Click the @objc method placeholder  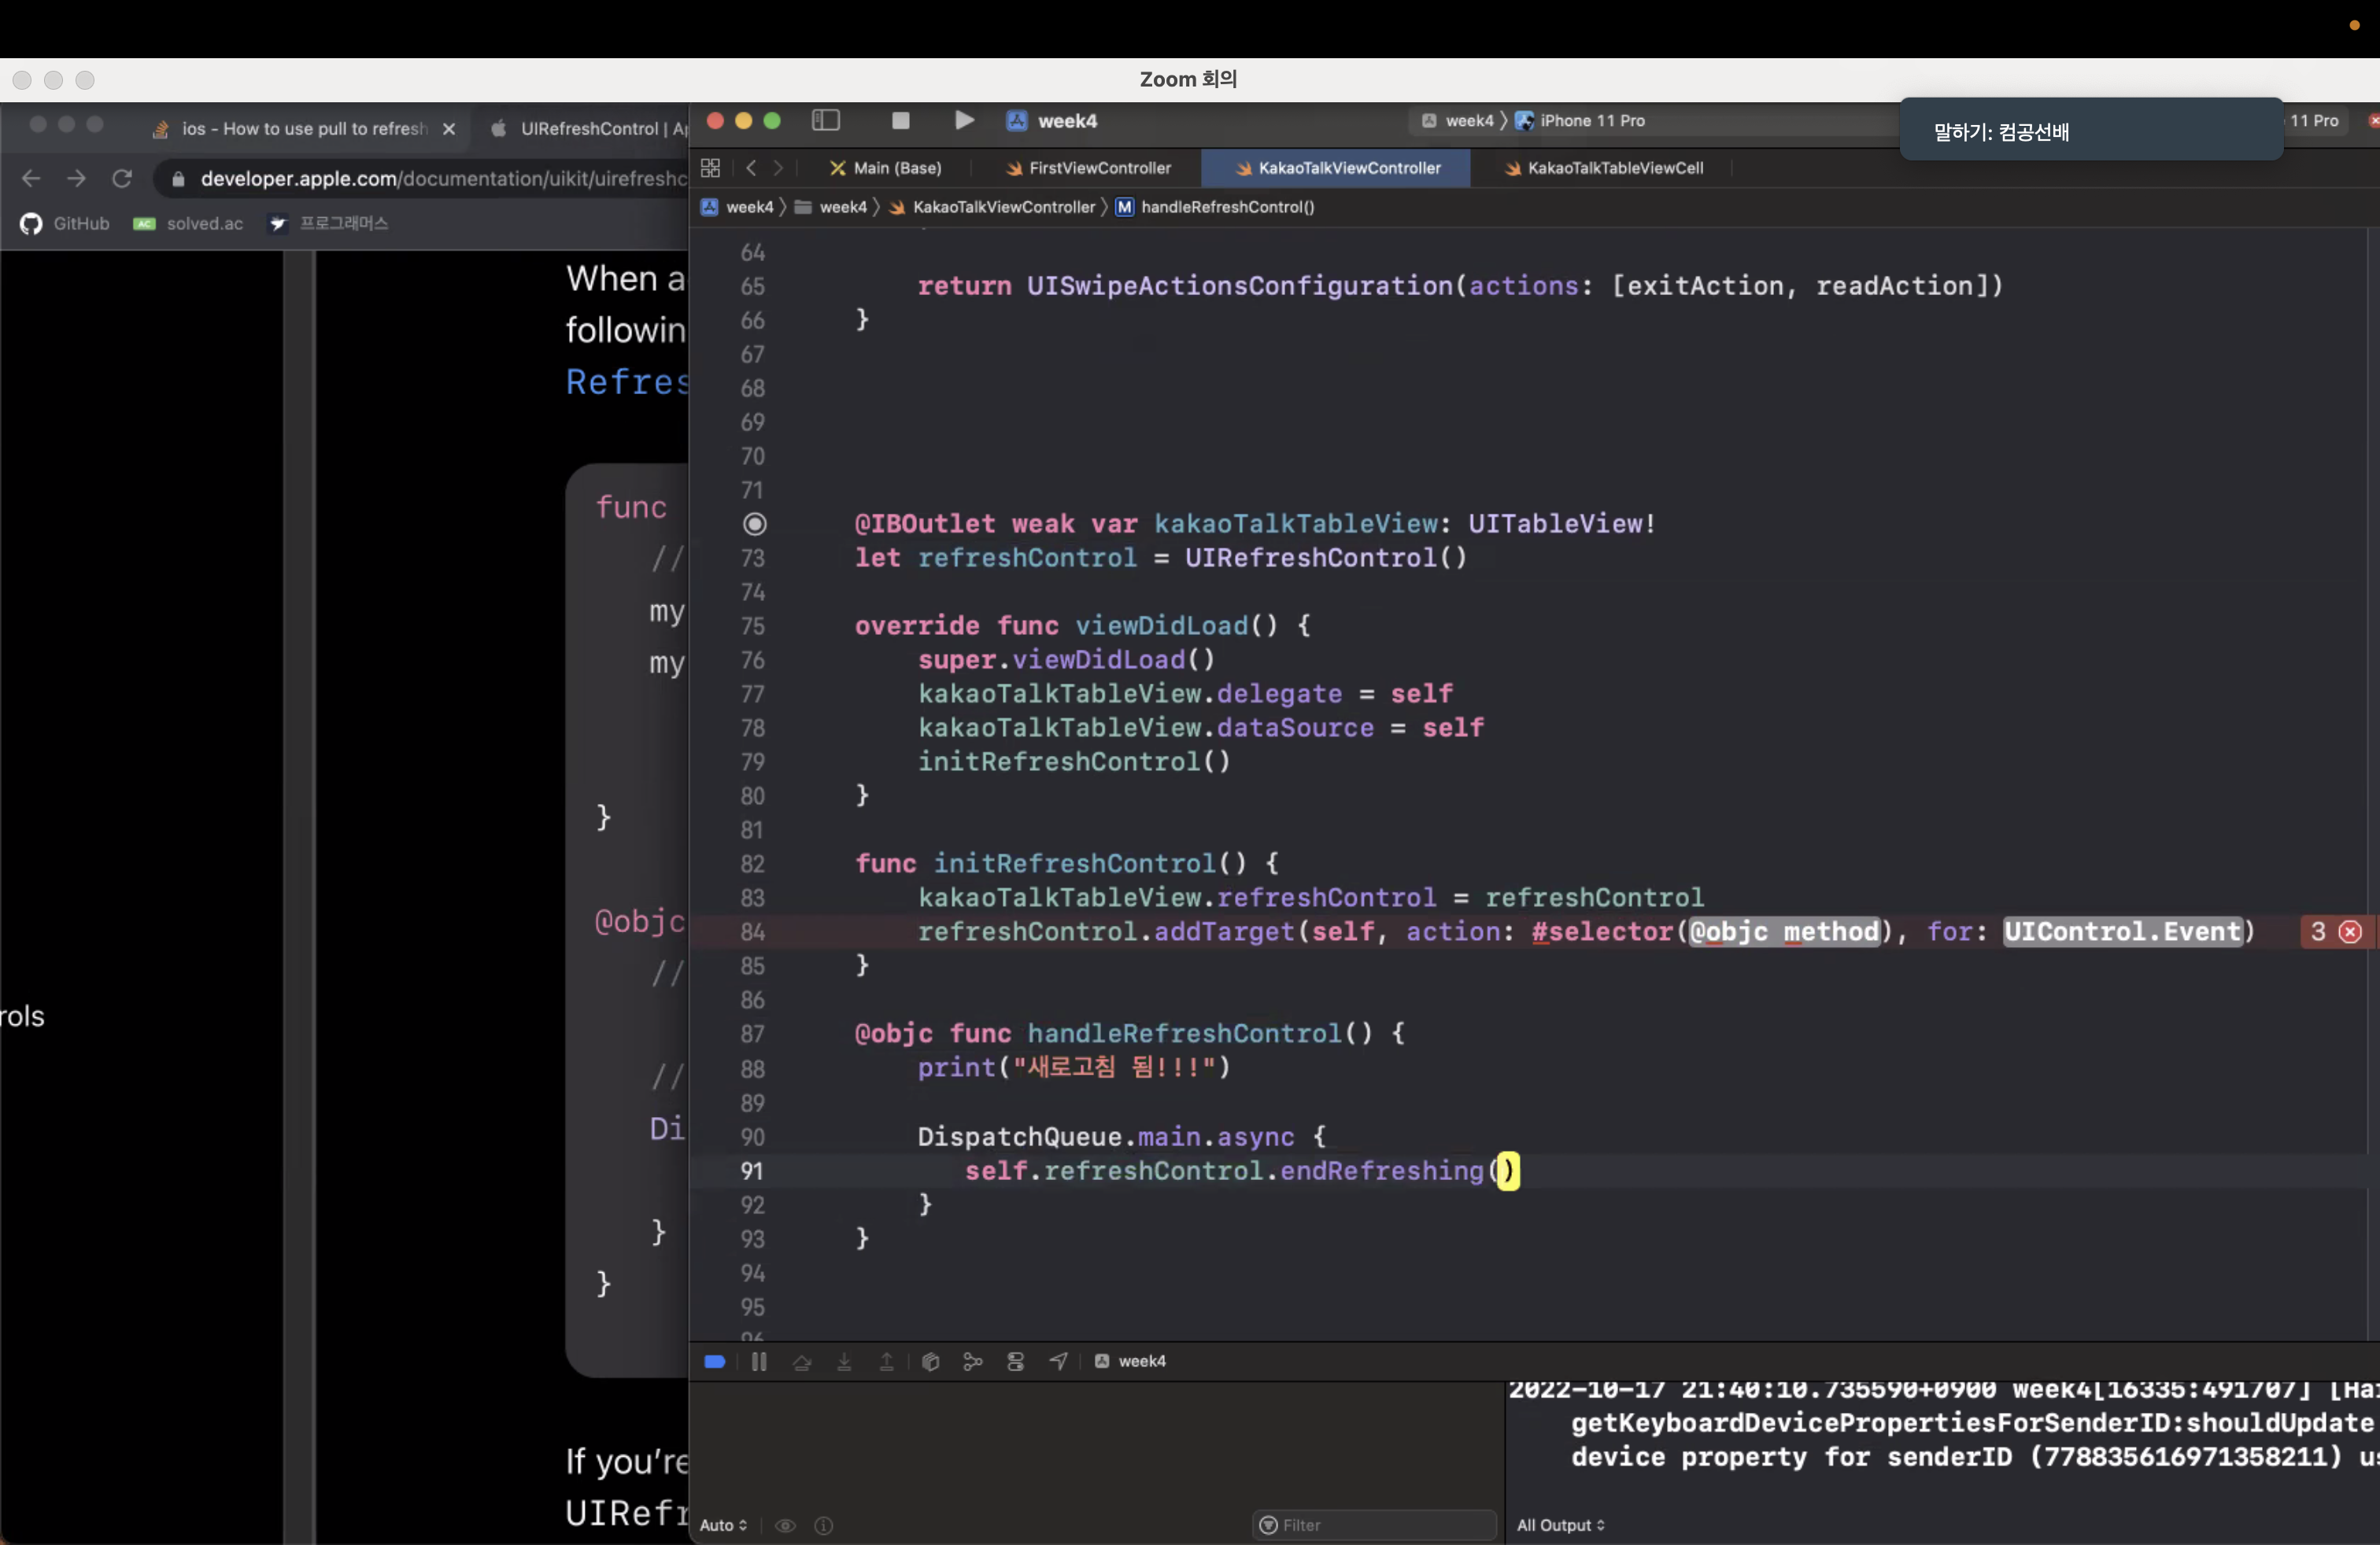pos(1785,931)
